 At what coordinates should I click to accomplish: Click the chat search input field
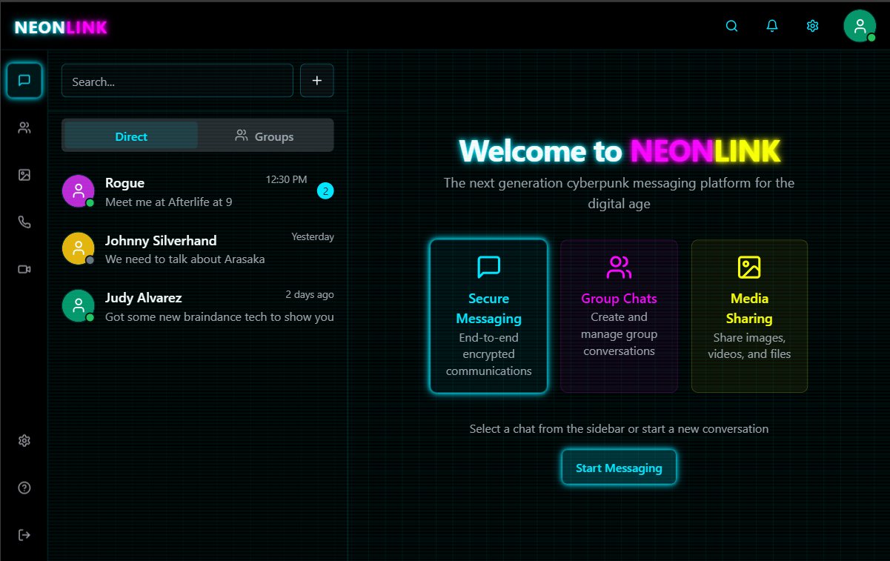177,82
